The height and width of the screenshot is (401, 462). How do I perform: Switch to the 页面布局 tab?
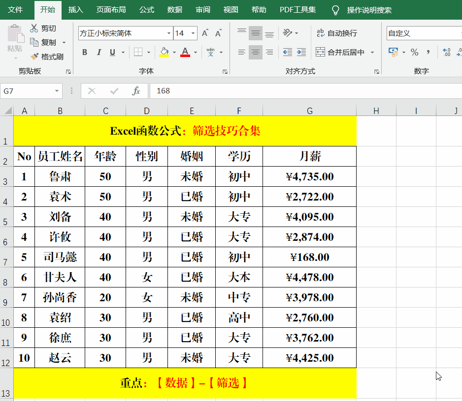[x=111, y=10]
